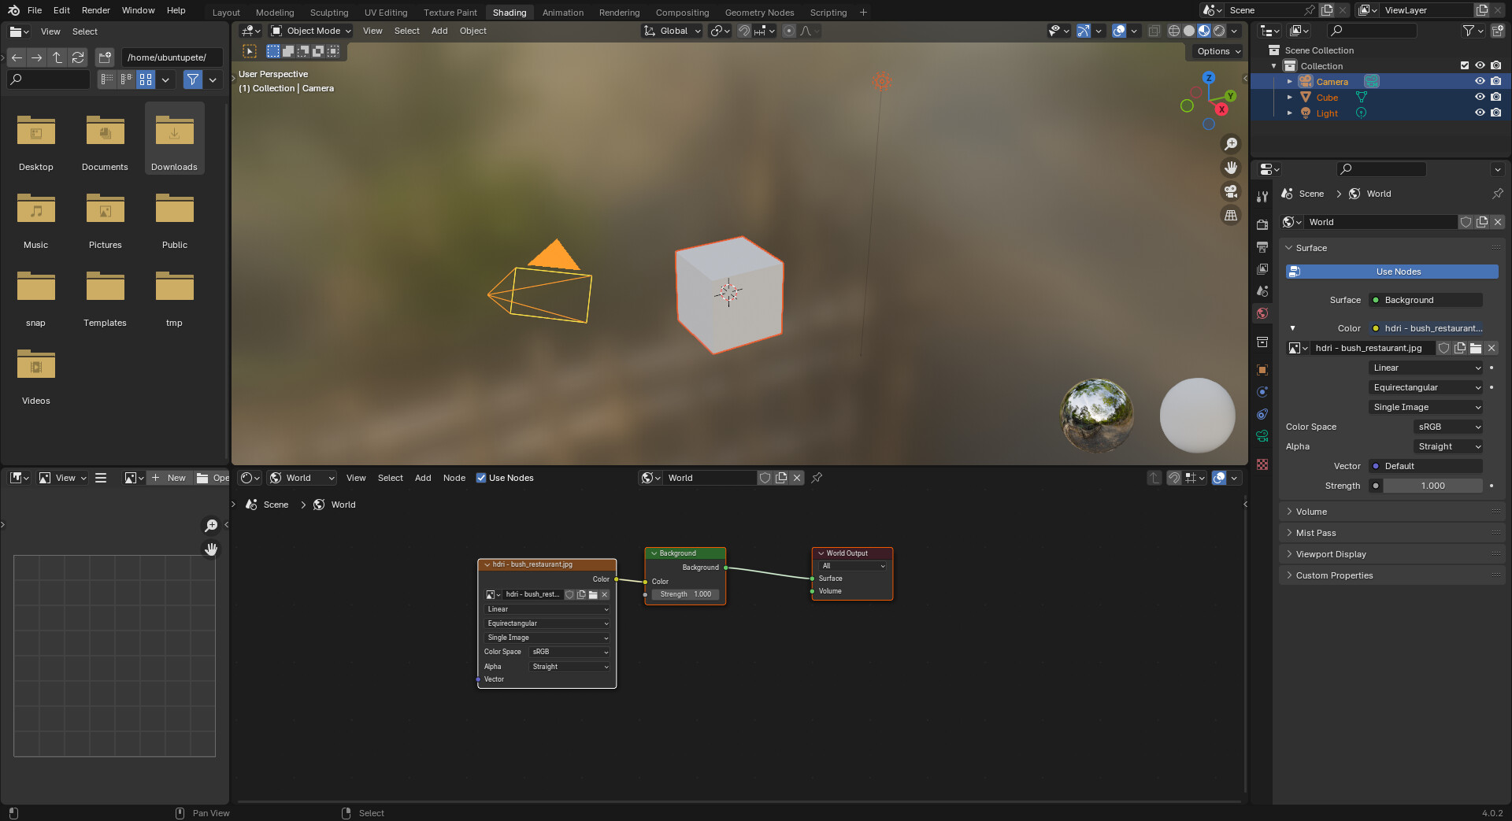Switch to the Geometry Nodes workspace tab
The height and width of the screenshot is (821, 1512).
pyautogui.click(x=758, y=12)
